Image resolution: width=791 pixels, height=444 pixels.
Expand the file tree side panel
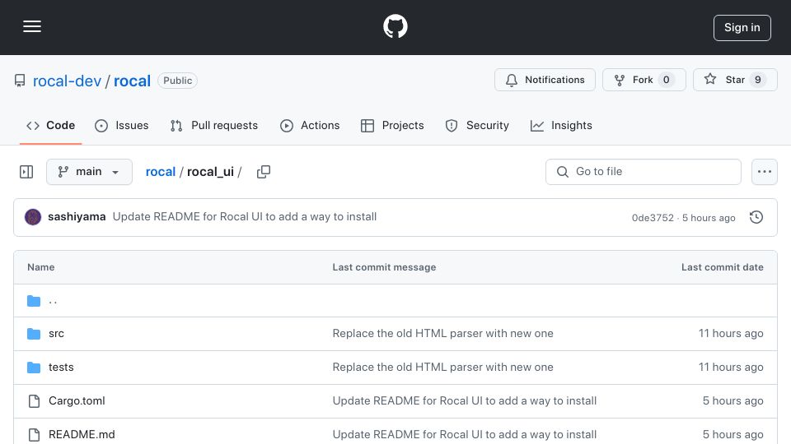pos(26,172)
